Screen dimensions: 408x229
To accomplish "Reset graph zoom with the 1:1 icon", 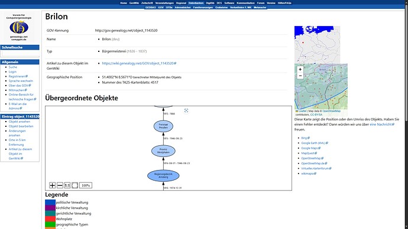I will coord(67,185).
